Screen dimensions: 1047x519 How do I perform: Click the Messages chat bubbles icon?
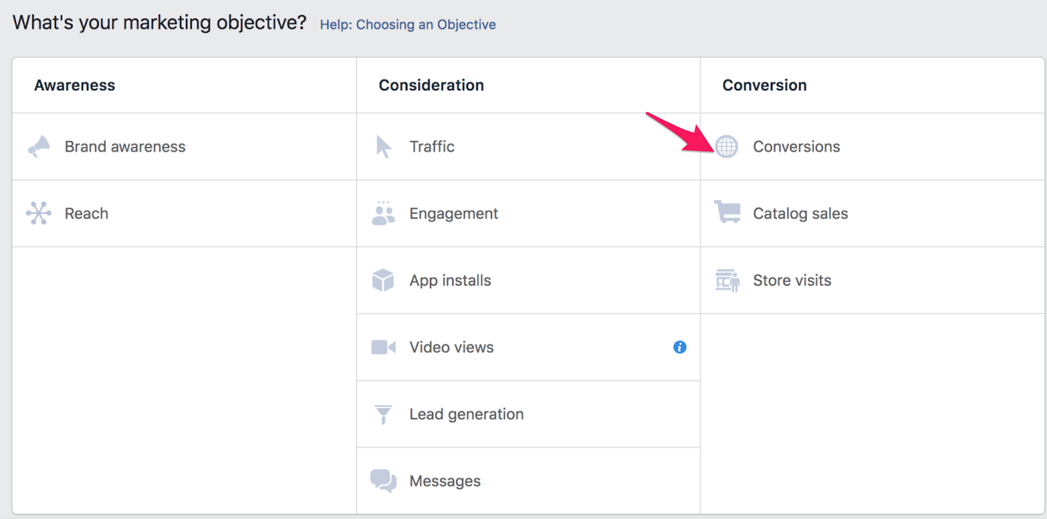click(x=383, y=481)
